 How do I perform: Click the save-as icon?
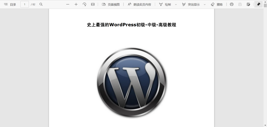(x=248, y=4)
